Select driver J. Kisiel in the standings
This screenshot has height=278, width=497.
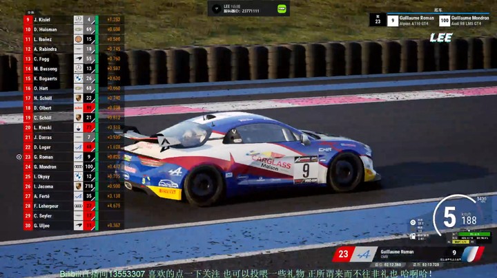pyautogui.click(x=42, y=19)
